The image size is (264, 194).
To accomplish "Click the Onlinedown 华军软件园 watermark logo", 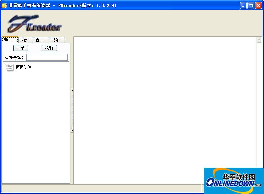I will pyautogui.click(x=234, y=181).
